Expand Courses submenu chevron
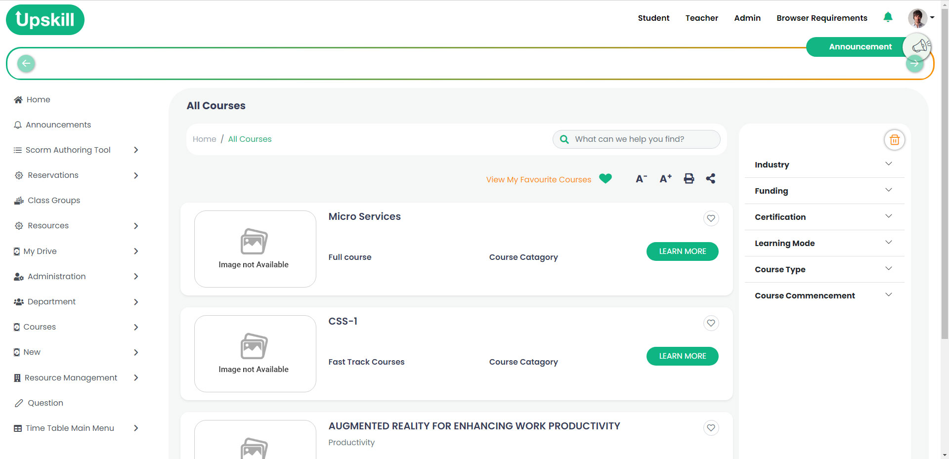 136,327
